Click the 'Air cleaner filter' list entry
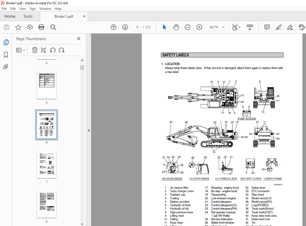This screenshot has height=226, width=306. click(x=179, y=188)
